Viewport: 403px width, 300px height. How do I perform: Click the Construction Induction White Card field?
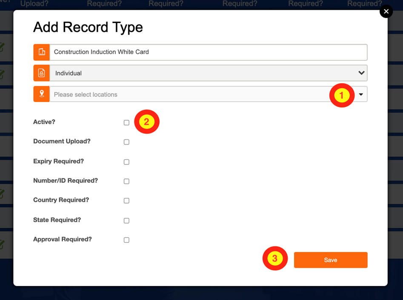(209, 52)
